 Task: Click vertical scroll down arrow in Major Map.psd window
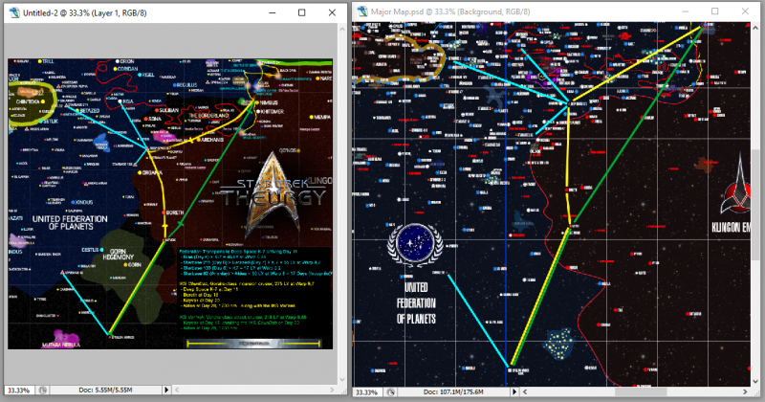pyautogui.click(x=755, y=382)
